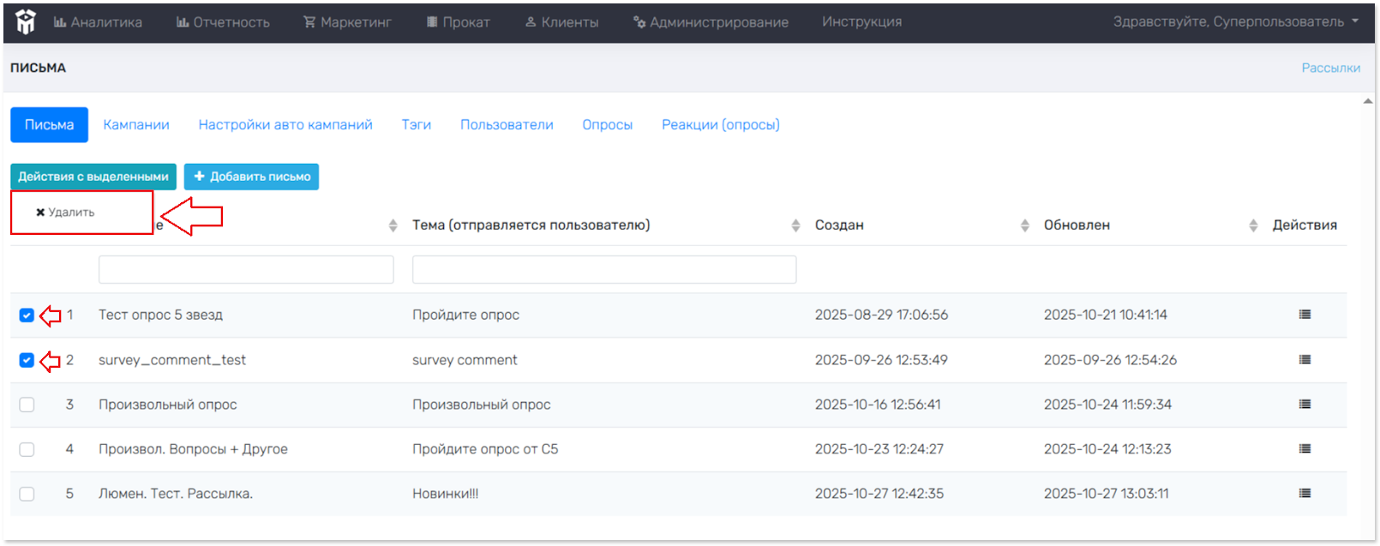Sort by Обновлен column sort icon
This screenshot has height=546, width=1380.
pos(1252,225)
